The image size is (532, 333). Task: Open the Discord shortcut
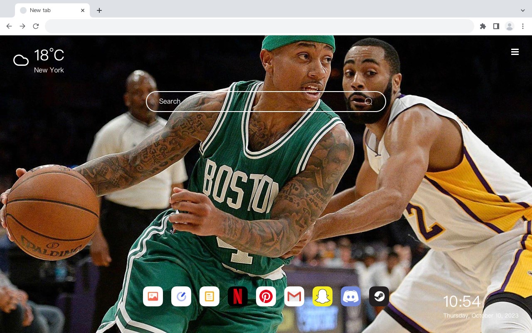pos(351,296)
